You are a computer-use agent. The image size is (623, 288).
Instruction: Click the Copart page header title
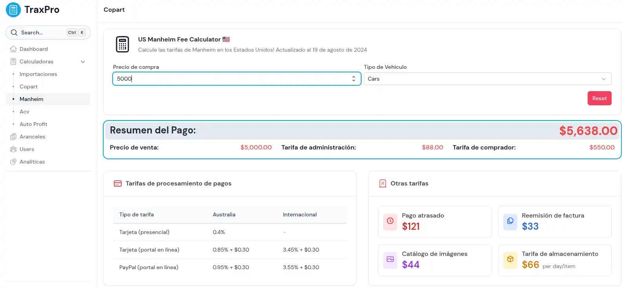(114, 10)
